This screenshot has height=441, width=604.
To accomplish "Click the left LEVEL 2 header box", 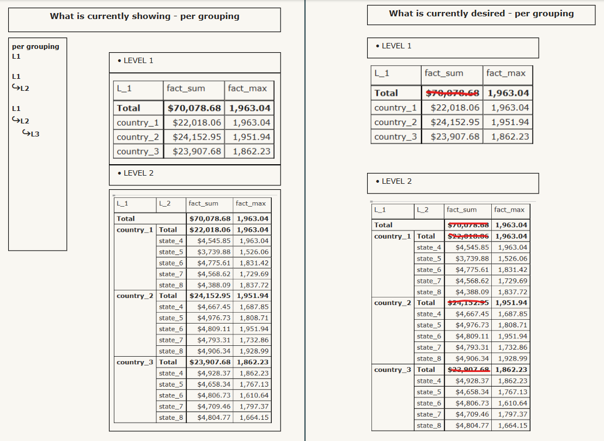I will click(195, 175).
